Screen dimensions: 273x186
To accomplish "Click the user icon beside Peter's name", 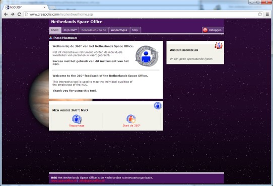I will 51,38.
